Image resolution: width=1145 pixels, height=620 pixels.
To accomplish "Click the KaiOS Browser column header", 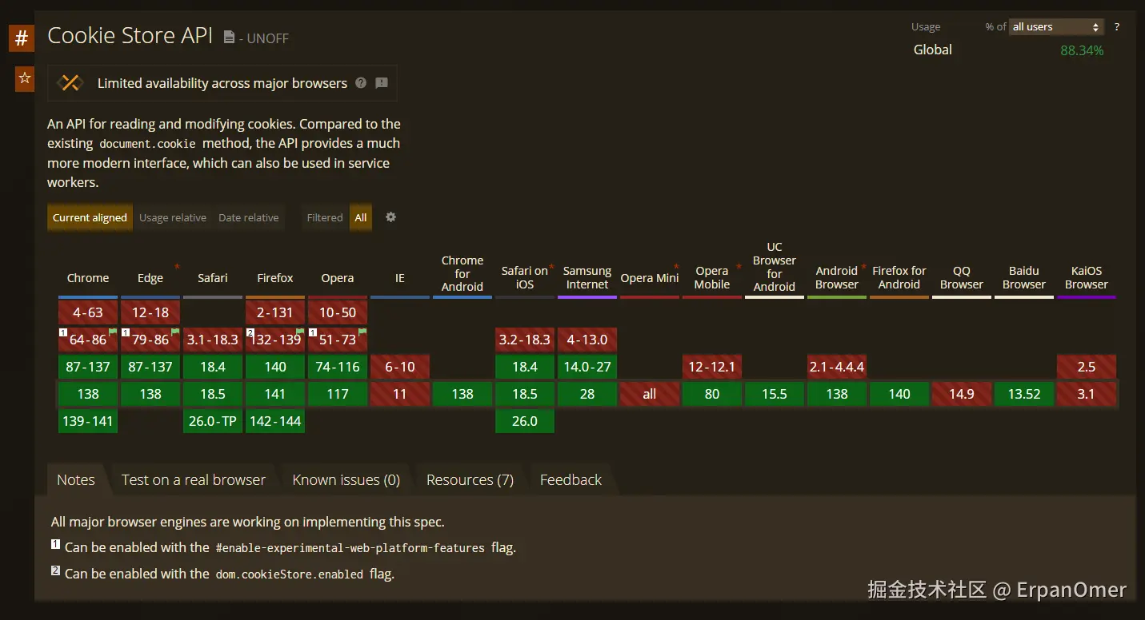I will (1087, 277).
